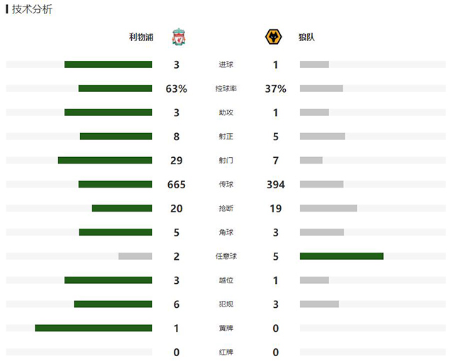Click Liverpool's gray 任意球 bar
The height and width of the screenshot is (361, 454).
(x=135, y=256)
